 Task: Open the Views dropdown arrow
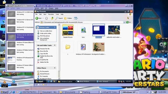point(78,18)
